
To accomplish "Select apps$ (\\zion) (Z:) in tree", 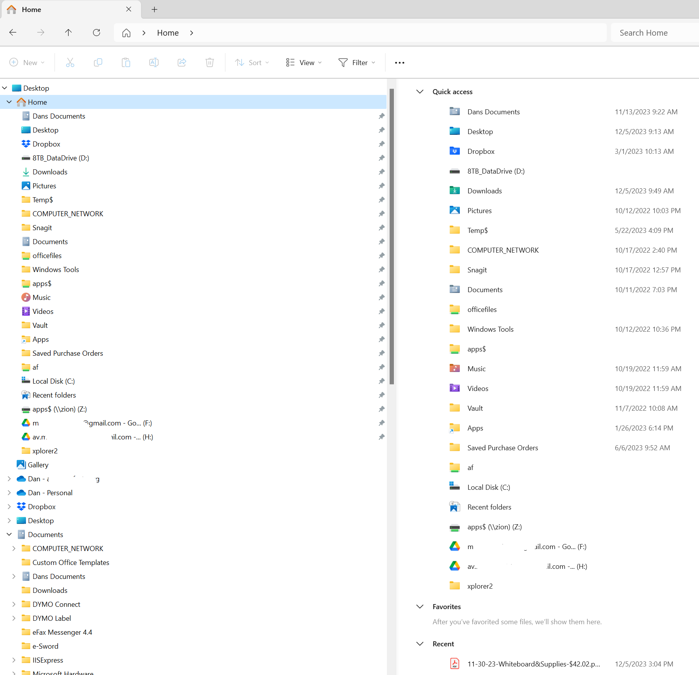I will coord(60,409).
